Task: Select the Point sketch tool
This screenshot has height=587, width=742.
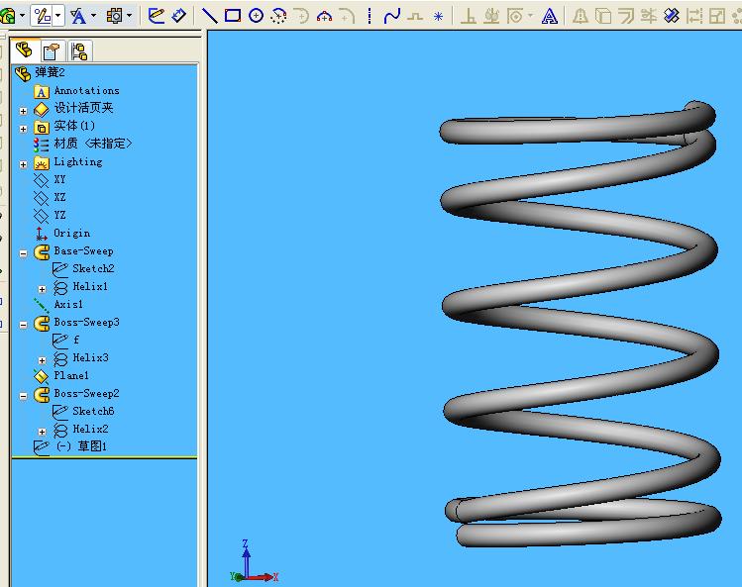Action: [x=438, y=17]
